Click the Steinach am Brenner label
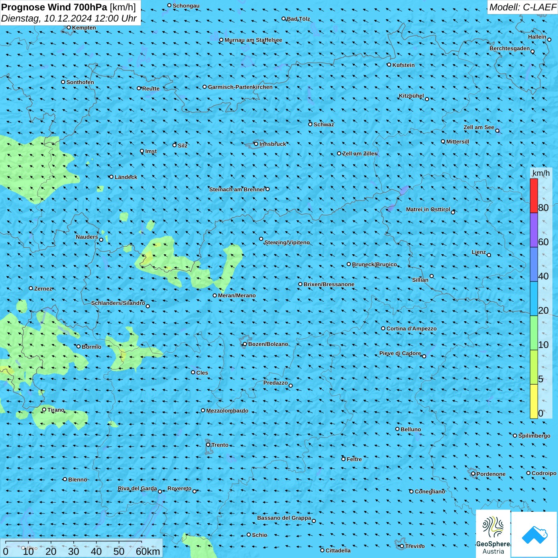558x558 pixels. click(237, 189)
